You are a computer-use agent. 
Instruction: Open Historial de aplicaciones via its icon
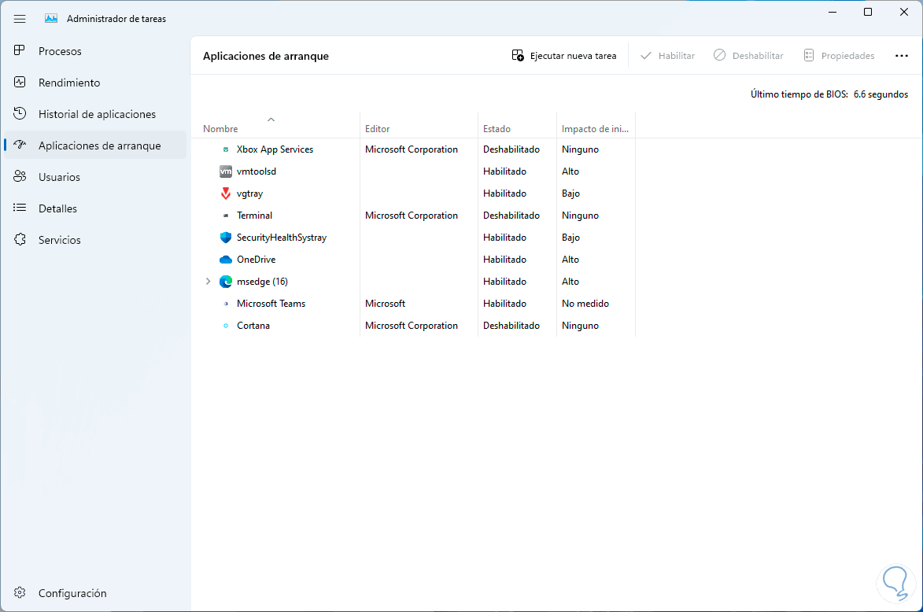pos(20,113)
